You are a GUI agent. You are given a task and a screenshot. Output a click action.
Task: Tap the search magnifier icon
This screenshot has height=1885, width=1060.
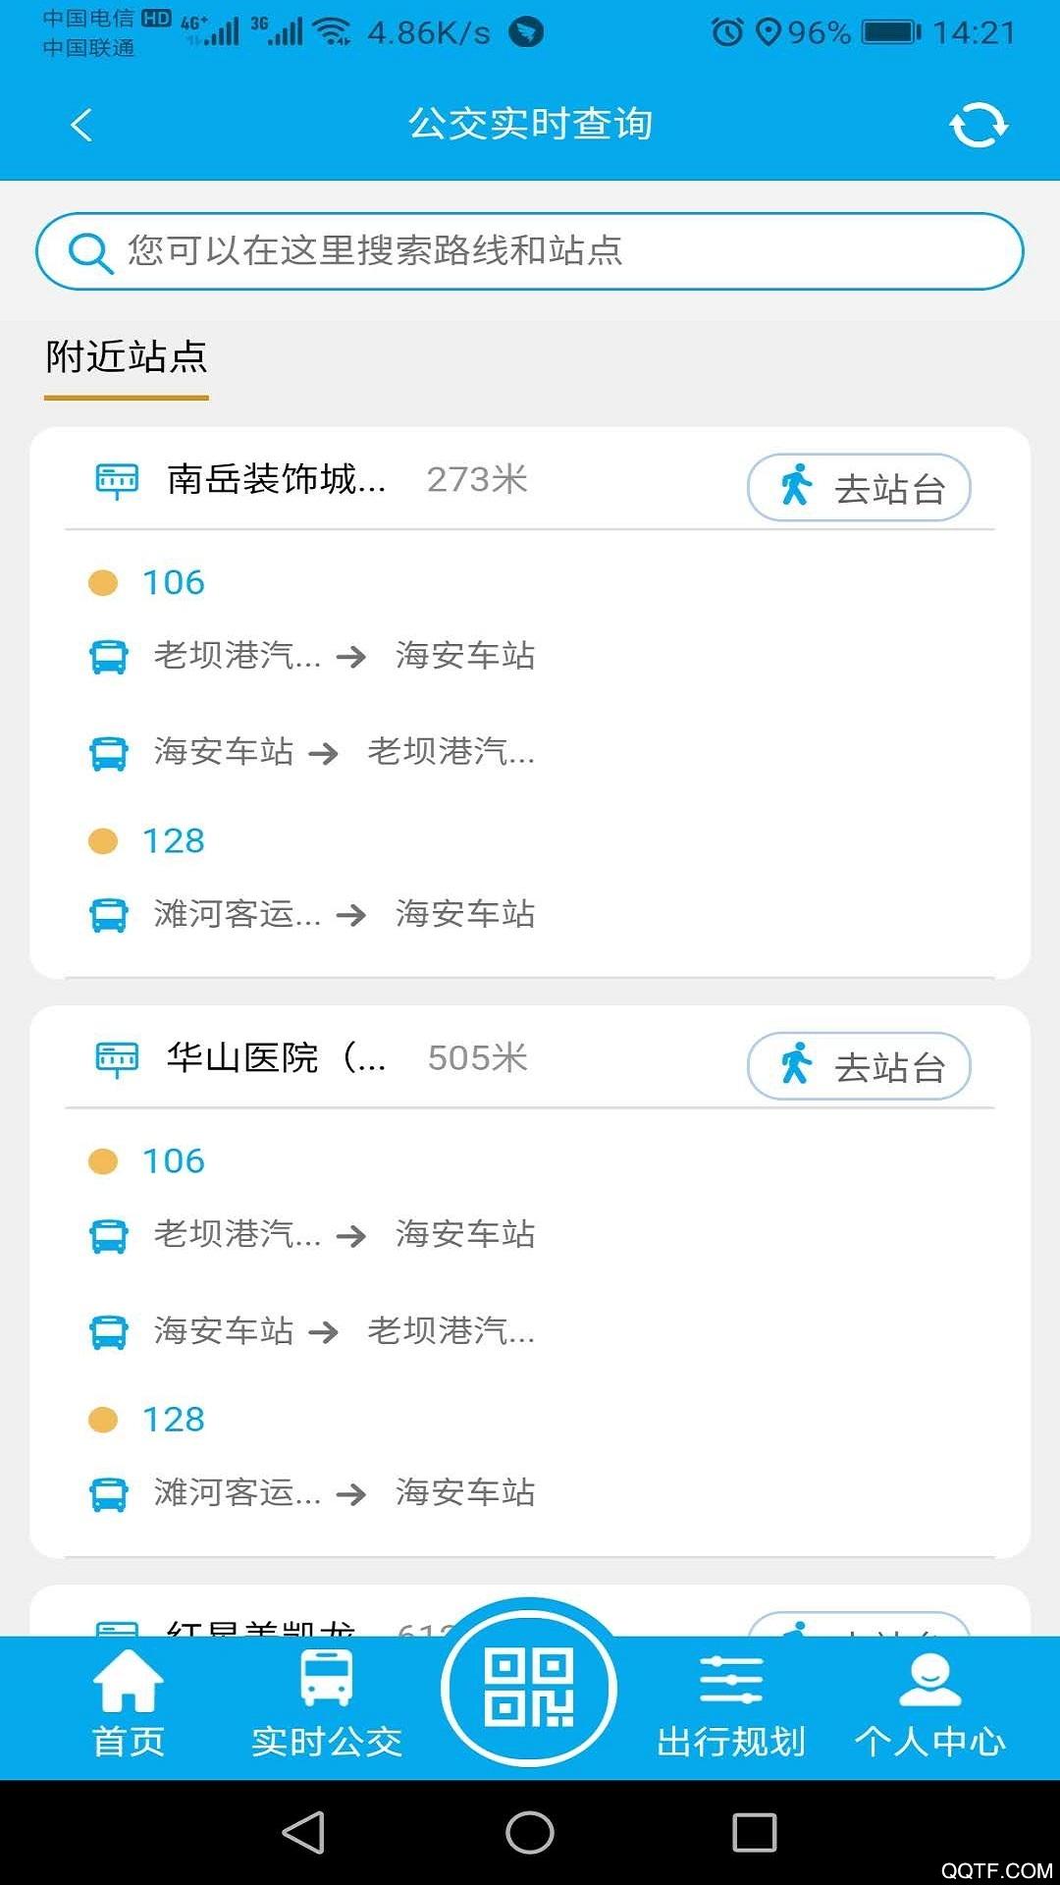tap(90, 252)
